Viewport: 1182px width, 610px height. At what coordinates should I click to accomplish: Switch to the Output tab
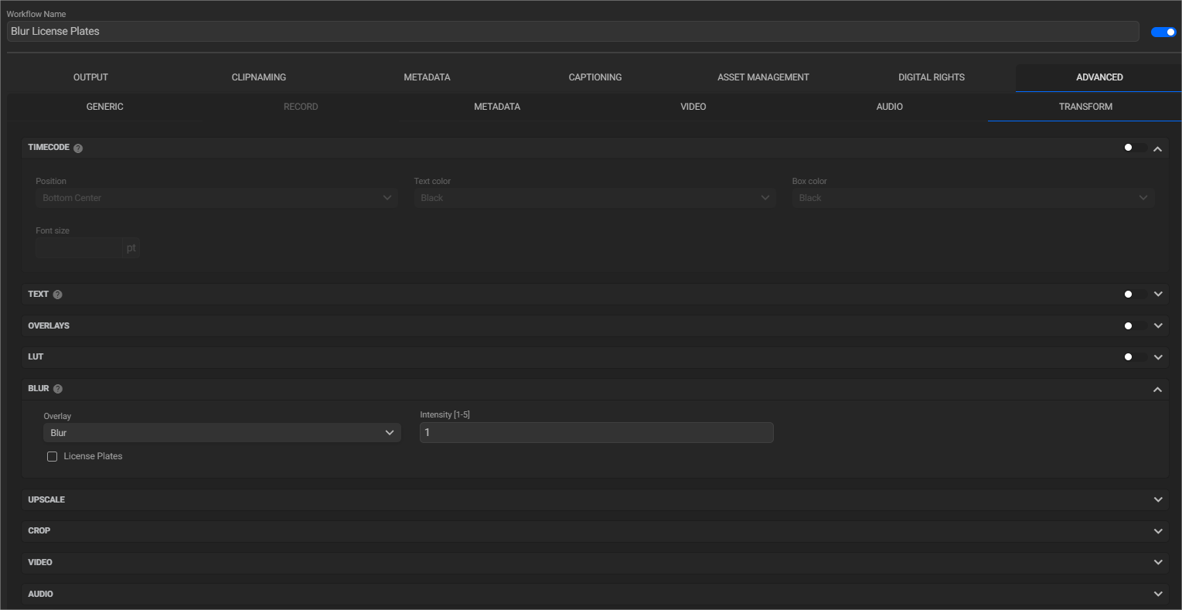(90, 77)
